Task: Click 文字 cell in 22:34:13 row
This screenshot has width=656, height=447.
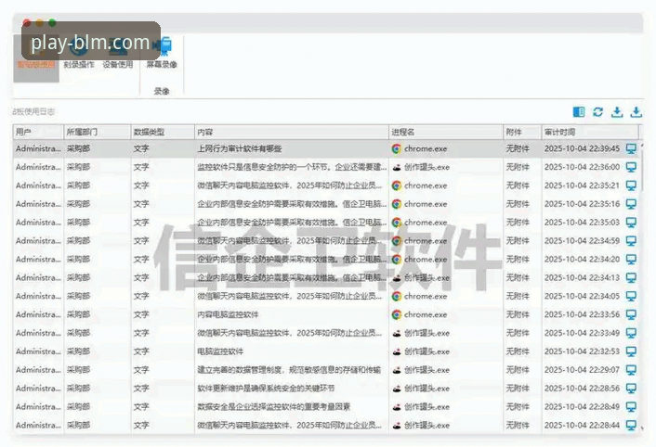Action: 141,278
